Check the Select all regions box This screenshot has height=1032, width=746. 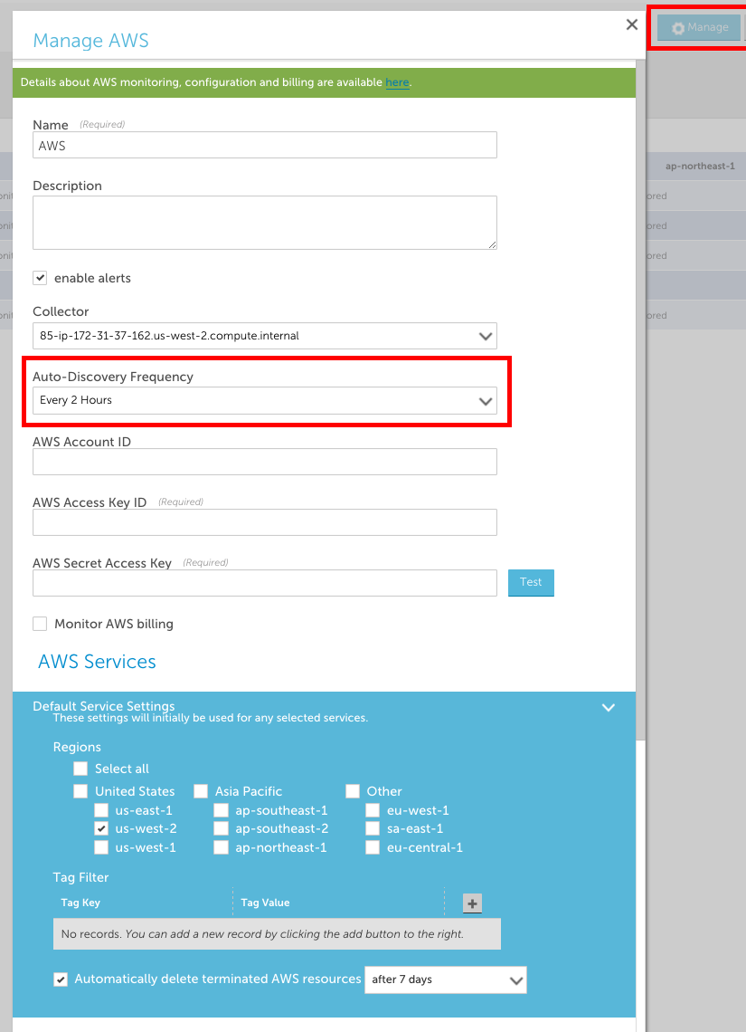(80, 768)
